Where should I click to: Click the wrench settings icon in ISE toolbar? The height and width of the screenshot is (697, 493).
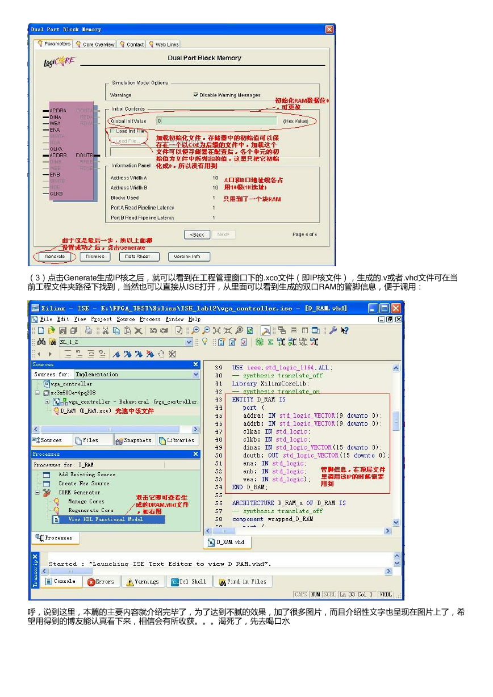333,330
